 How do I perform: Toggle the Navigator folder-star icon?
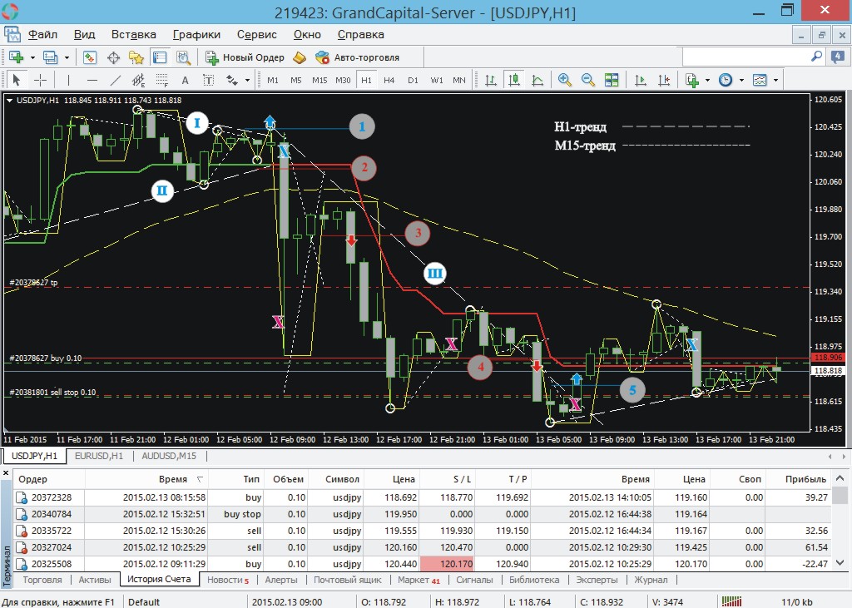click(x=136, y=57)
